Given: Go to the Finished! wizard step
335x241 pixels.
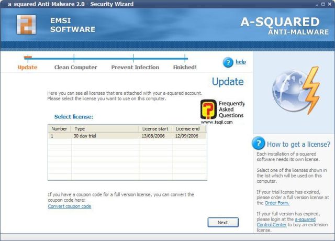Looking at the screenshot, I should coord(185,67).
